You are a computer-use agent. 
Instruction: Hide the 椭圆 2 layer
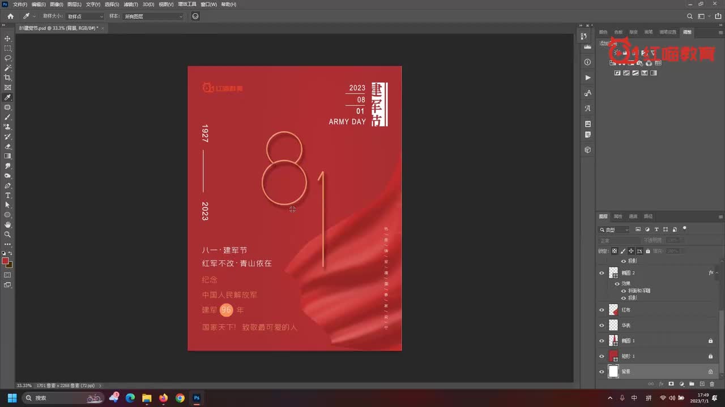click(602, 272)
